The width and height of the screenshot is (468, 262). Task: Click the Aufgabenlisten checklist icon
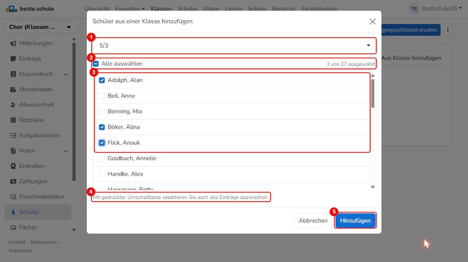pos(13,135)
